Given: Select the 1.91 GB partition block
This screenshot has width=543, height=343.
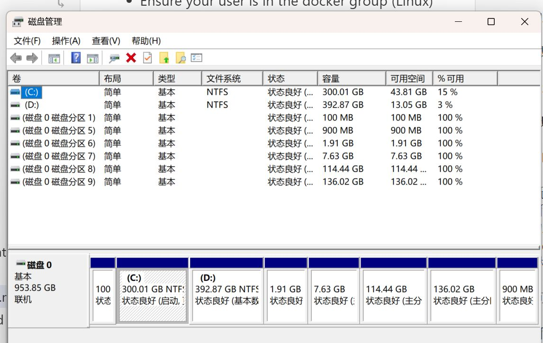Looking at the screenshot, I should point(286,291).
